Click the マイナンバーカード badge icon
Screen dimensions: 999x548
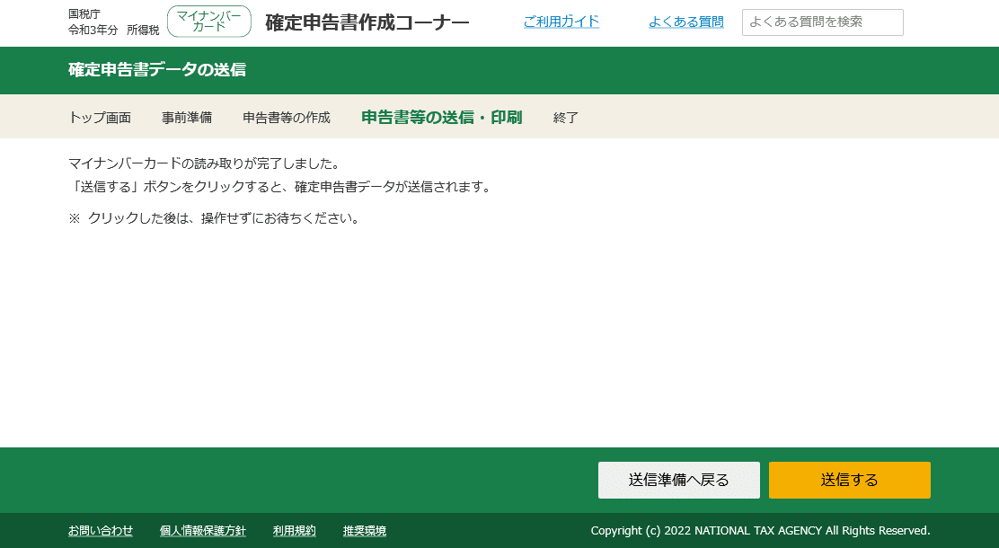[208, 22]
